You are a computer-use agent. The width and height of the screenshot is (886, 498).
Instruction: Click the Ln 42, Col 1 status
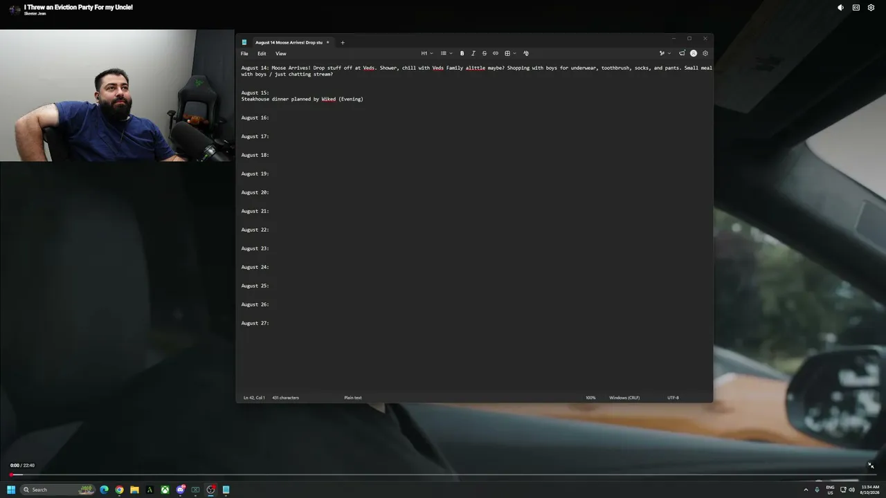tap(254, 398)
